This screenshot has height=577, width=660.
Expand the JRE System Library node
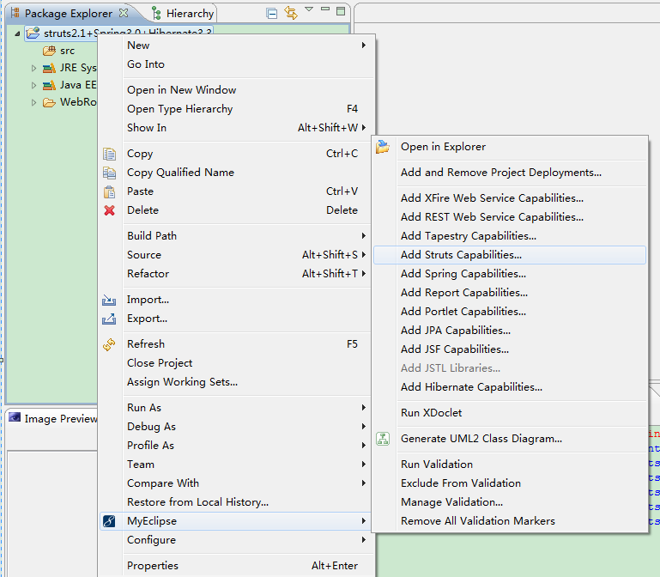(33, 68)
